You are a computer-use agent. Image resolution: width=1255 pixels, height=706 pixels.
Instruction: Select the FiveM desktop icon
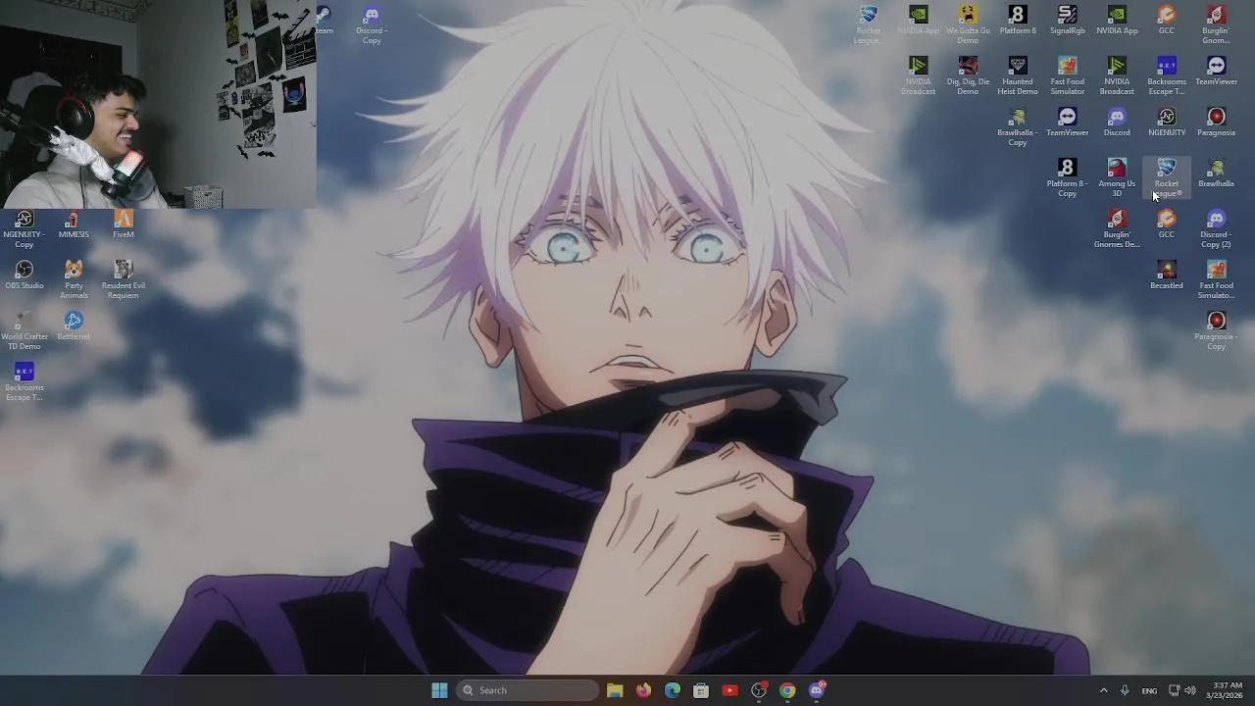[123, 225]
